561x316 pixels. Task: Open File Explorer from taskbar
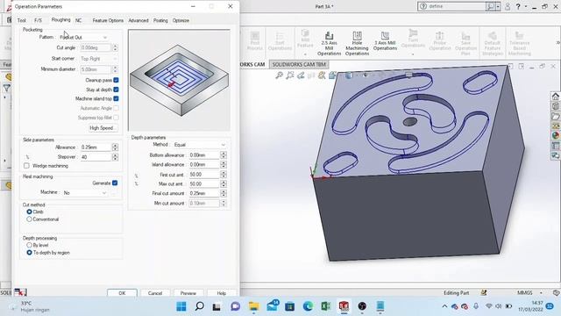point(253,306)
